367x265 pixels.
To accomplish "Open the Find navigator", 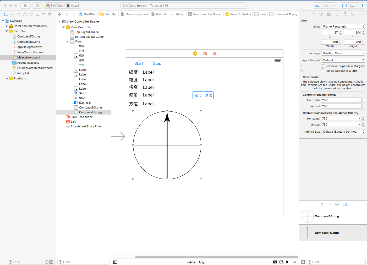I will [19, 14].
